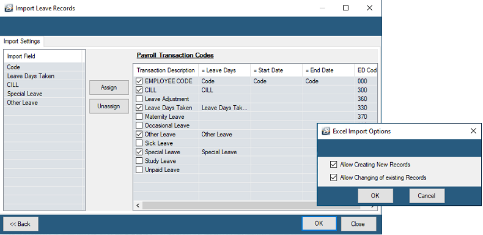Click the = End Date column header

pos(329,70)
